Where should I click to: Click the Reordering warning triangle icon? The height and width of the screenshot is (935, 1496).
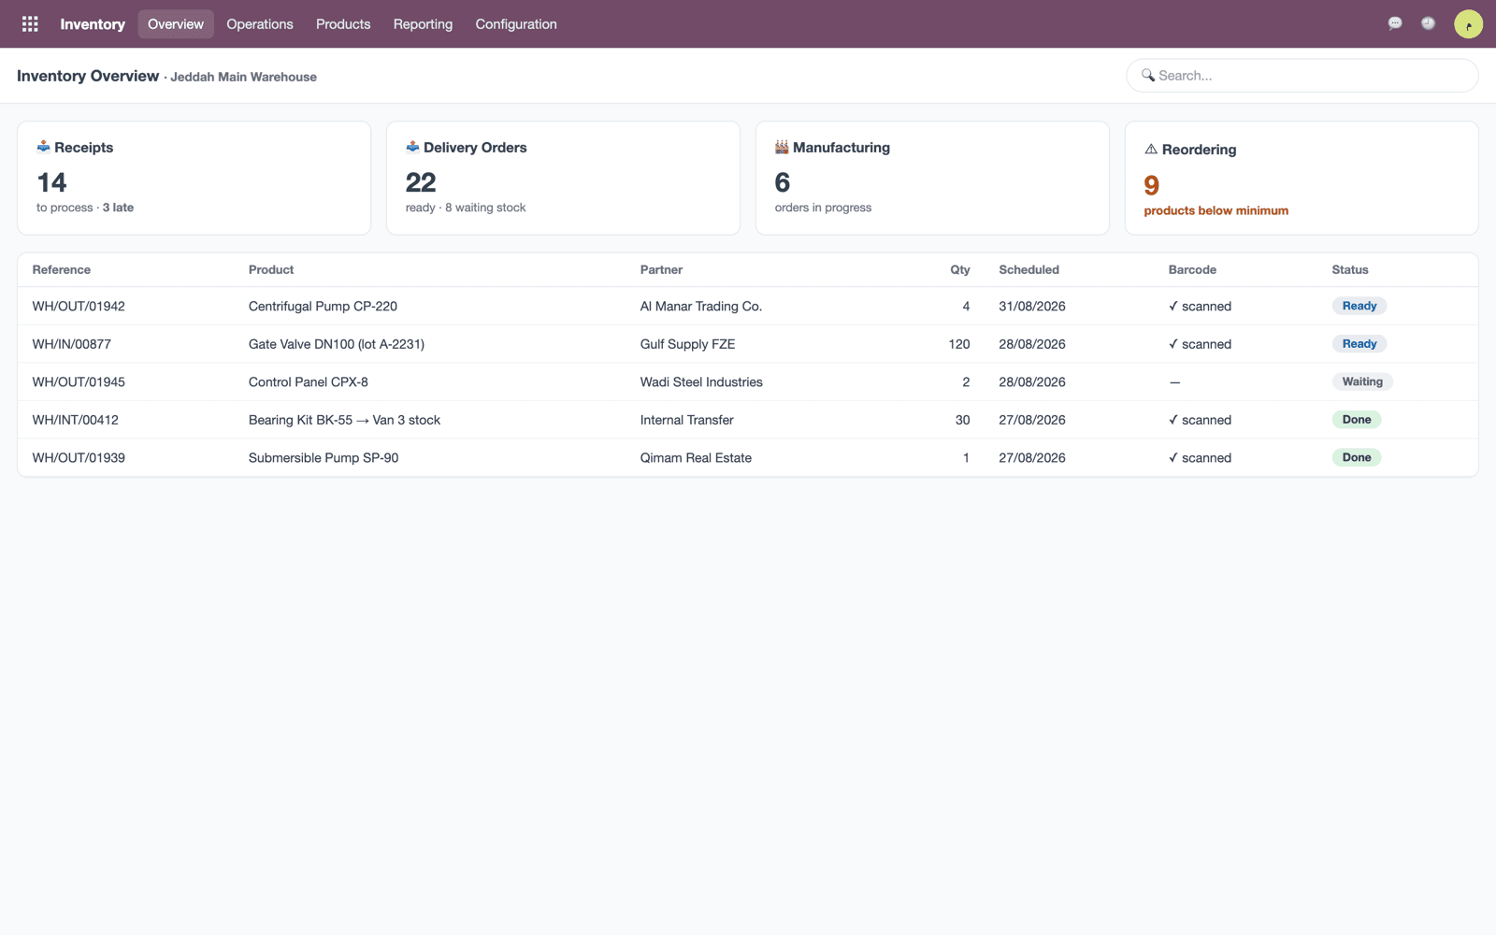[1151, 149]
